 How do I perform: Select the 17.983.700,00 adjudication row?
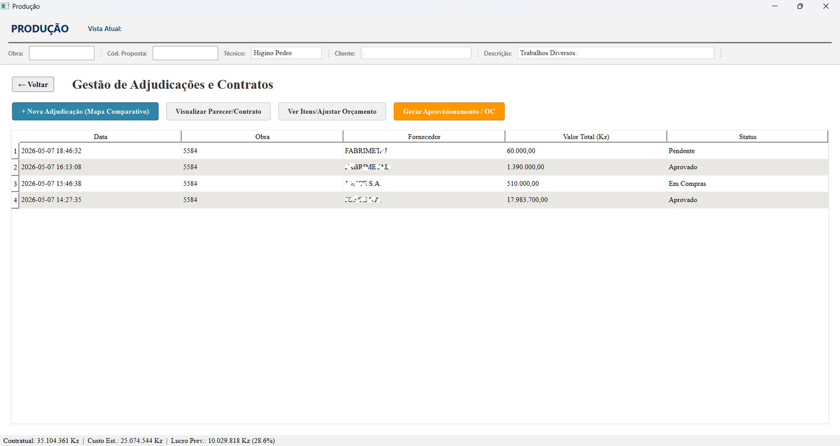click(424, 200)
